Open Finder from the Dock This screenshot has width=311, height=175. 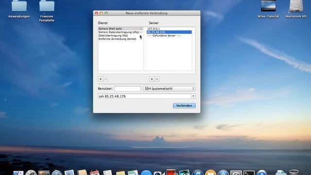click(x=18, y=173)
